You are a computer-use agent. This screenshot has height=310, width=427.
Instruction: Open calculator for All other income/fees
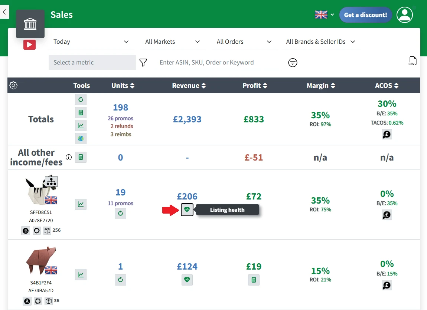point(81,157)
